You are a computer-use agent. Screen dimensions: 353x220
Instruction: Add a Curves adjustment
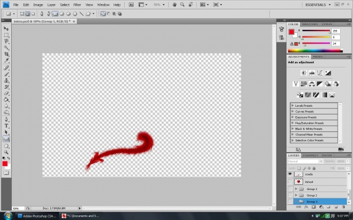(319, 73)
